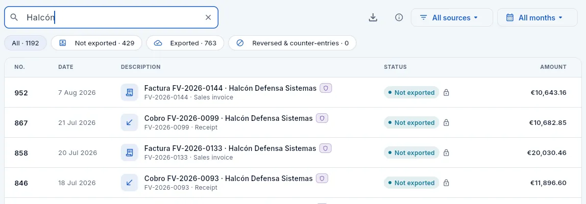Click the amount €10,682.85
586x204 pixels.
[548, 122]
